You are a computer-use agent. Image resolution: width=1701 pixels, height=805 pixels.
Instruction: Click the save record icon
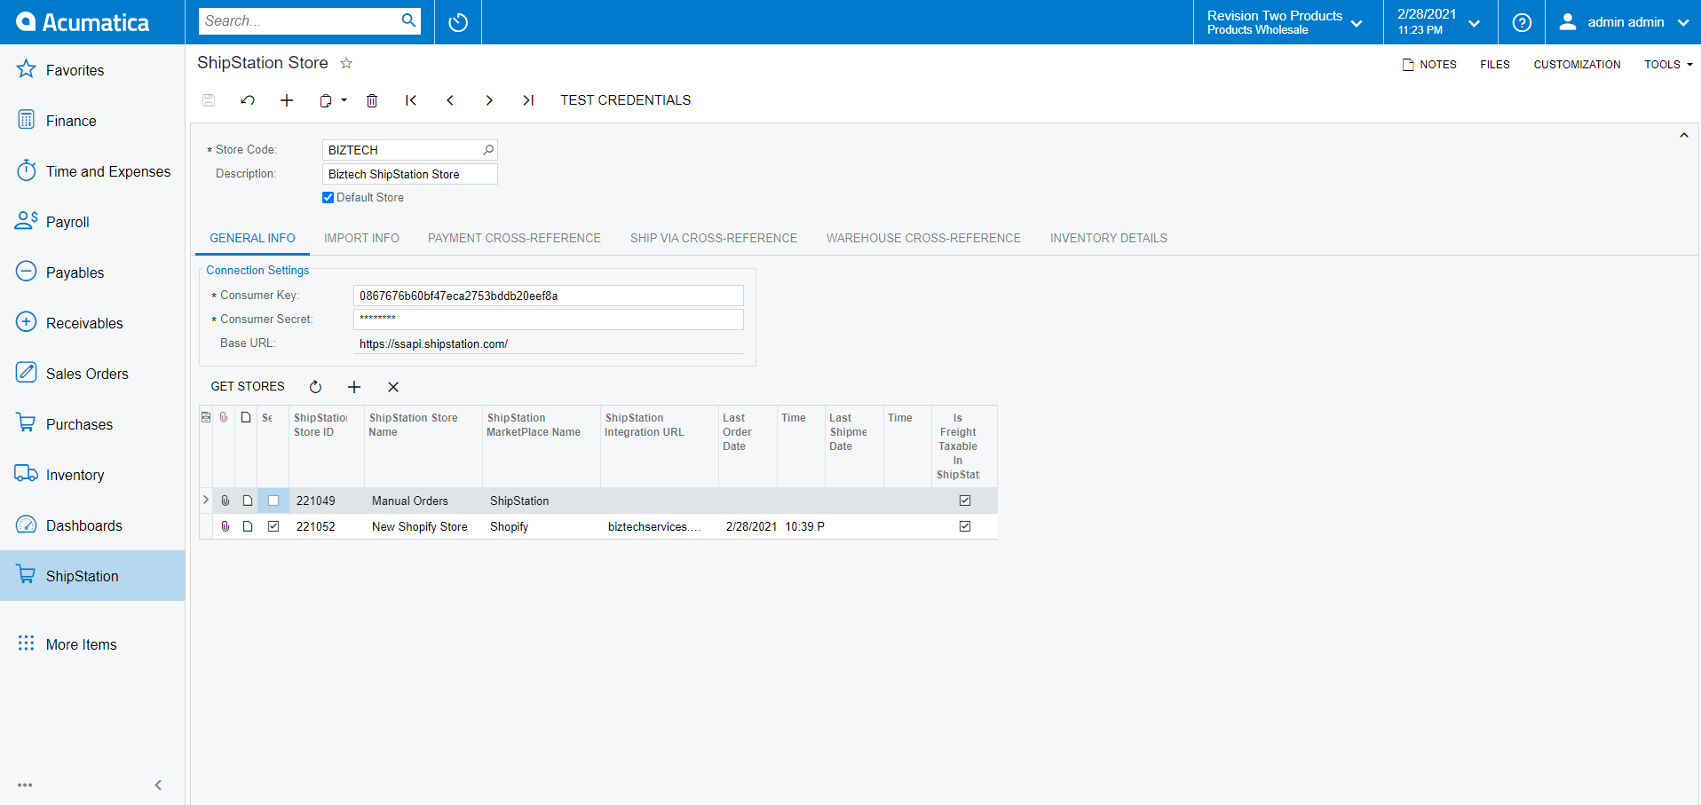click(x=209, y=100)
